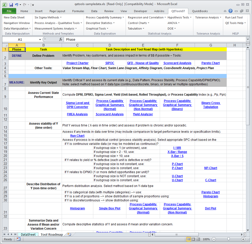Click the Undo icon in quick access toolbar

16,5
